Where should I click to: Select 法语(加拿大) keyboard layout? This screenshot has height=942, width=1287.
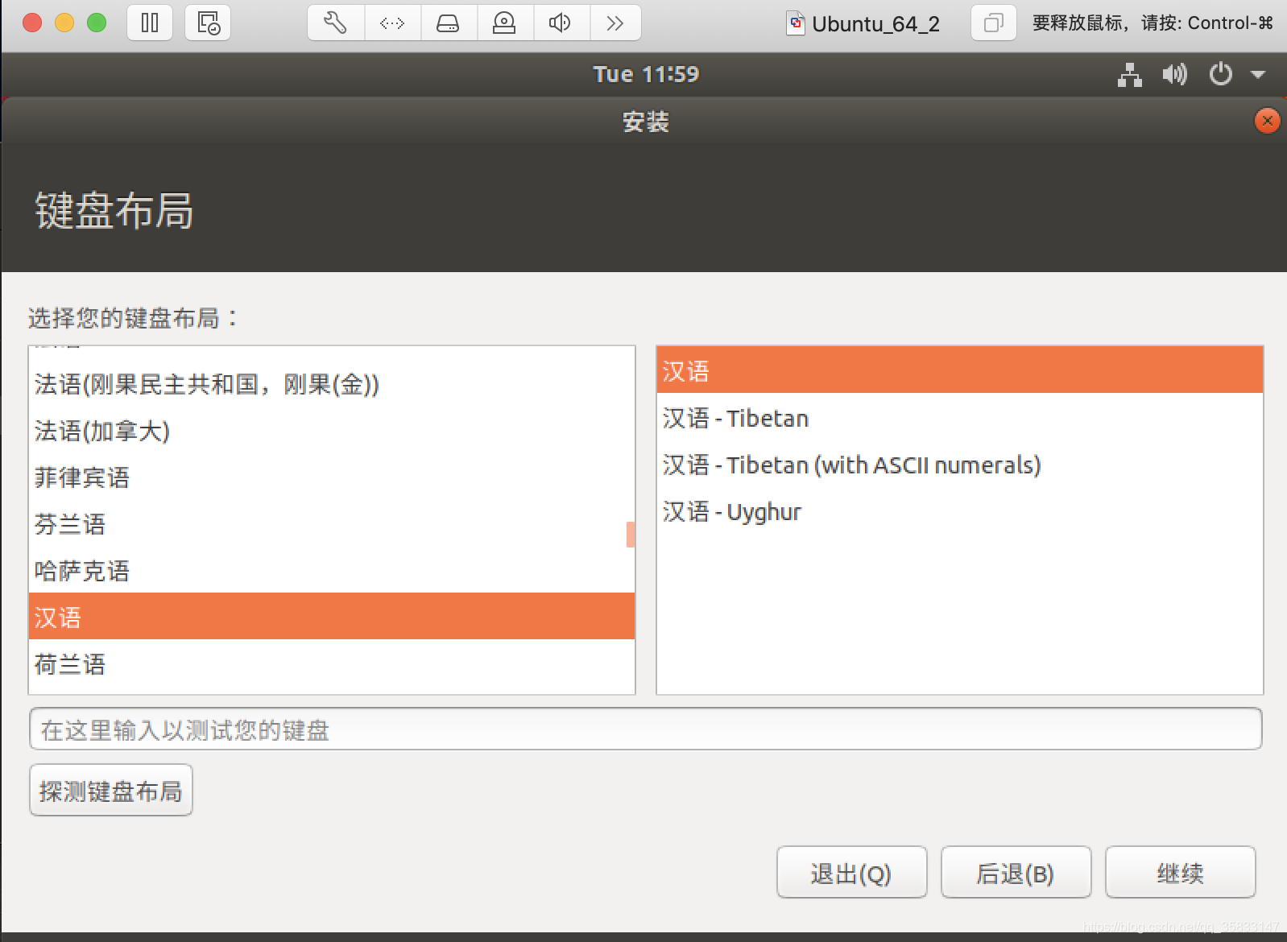click(332, 431)
